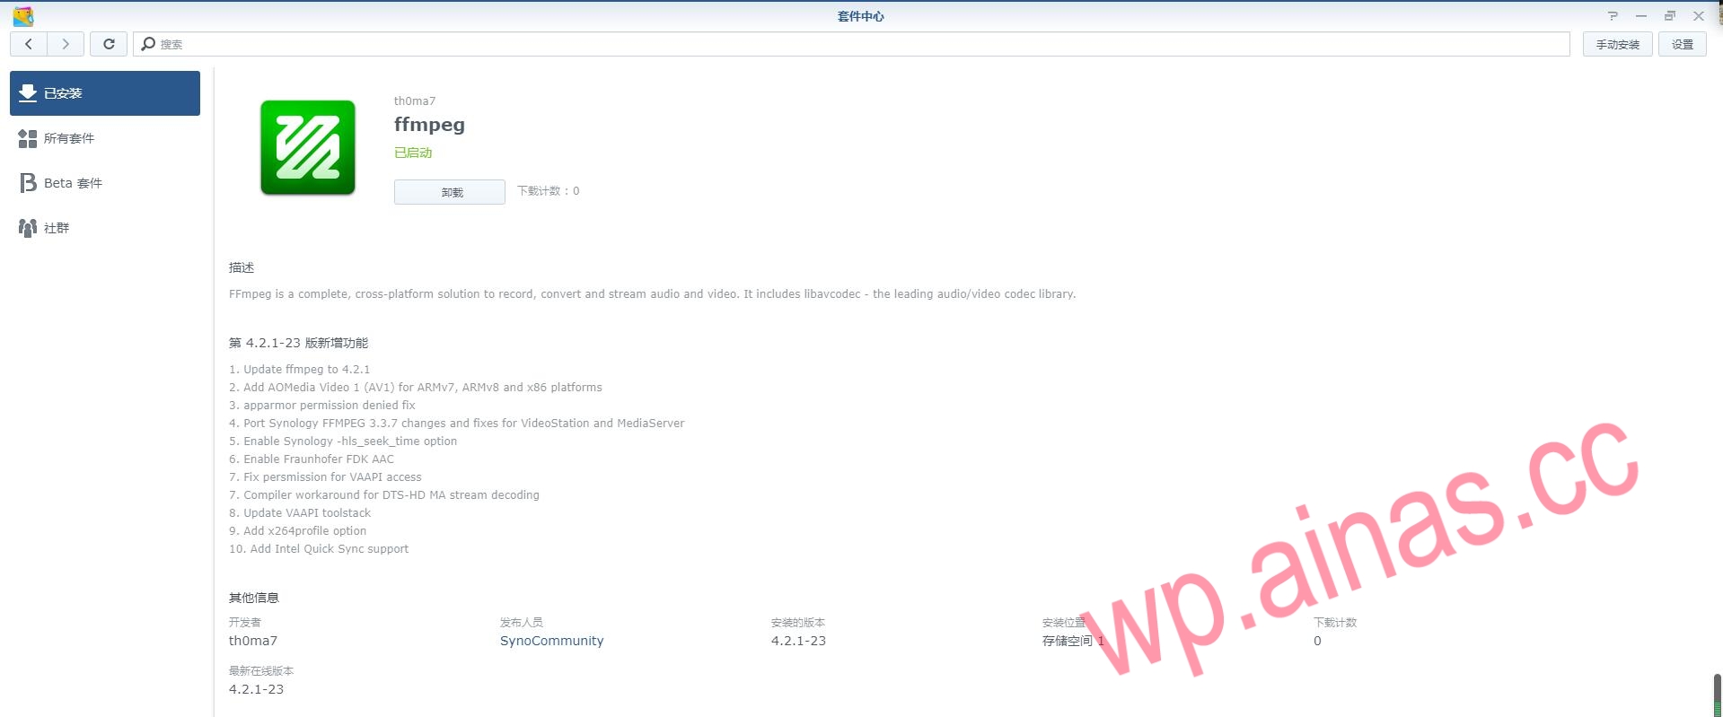Click the th0ma7 author name above ffmpeg
Viewport: 1723px width, 717px height.
point(415,101)
